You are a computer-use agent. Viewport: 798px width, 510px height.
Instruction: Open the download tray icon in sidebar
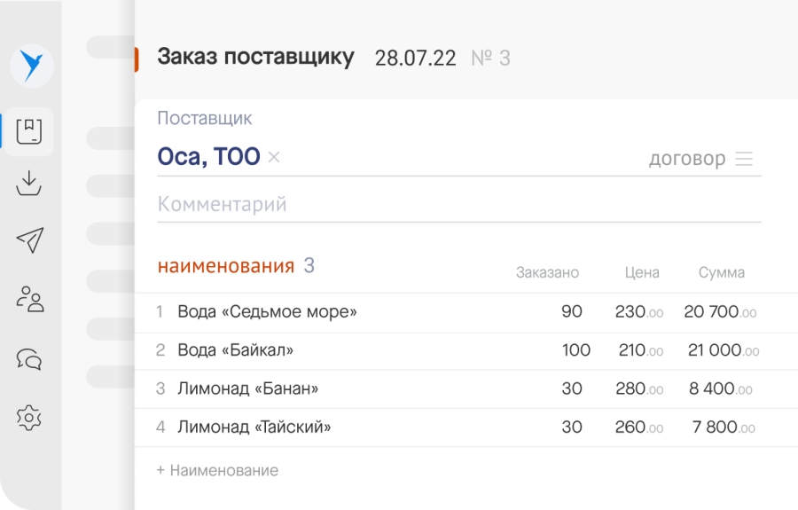(28, 184)
